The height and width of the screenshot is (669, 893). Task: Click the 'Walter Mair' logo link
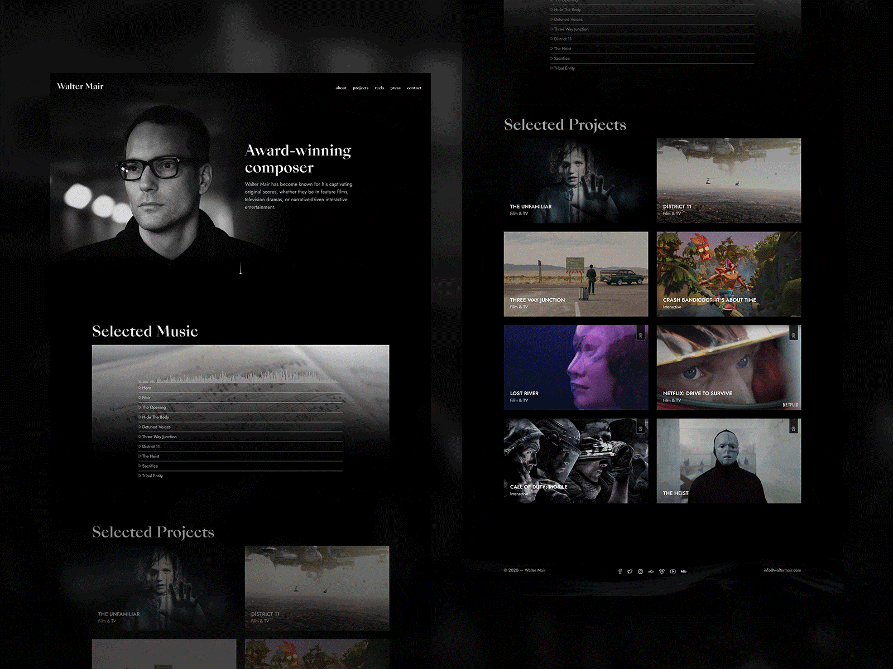click(80, 86)
